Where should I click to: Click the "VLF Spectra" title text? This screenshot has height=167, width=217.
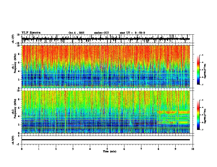click(x=31, y=33)
